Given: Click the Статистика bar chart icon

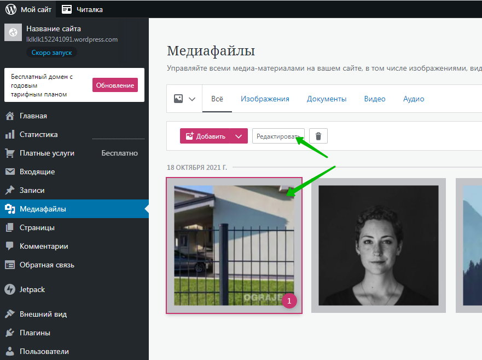Looking at the screenshot, I should pyautogui.click(x=10, y=134).
